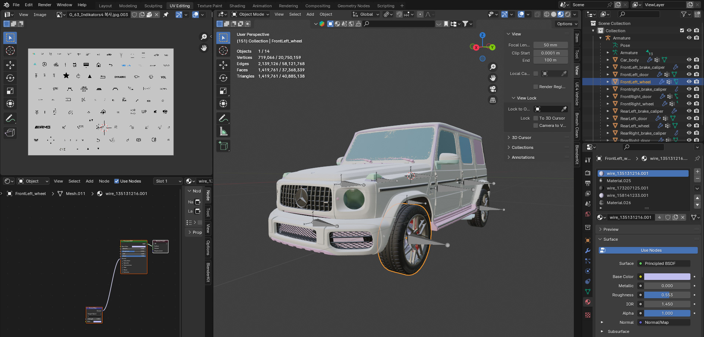704x337 pixels.
Task: Select the Transform tool in the 3D viewport
Action: pos(223,104)
